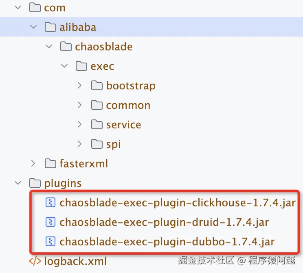Click the folder icon next to fasterxml
303x273 pixels.
click(50, 163)
